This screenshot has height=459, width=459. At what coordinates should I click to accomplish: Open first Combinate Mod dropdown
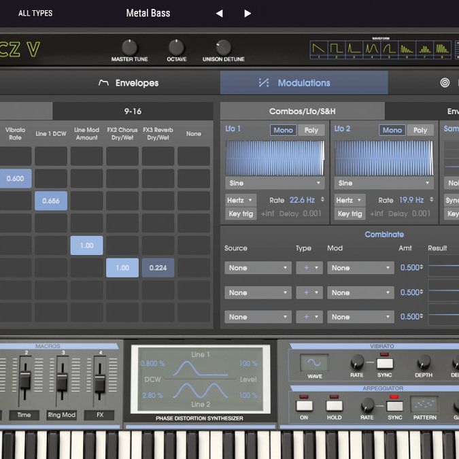pos(360,268)
